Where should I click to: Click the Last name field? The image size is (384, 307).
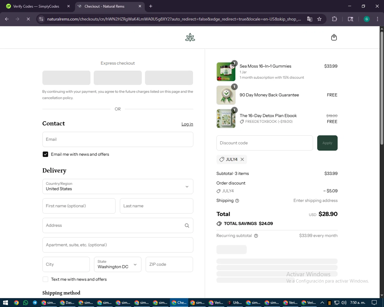156,206
